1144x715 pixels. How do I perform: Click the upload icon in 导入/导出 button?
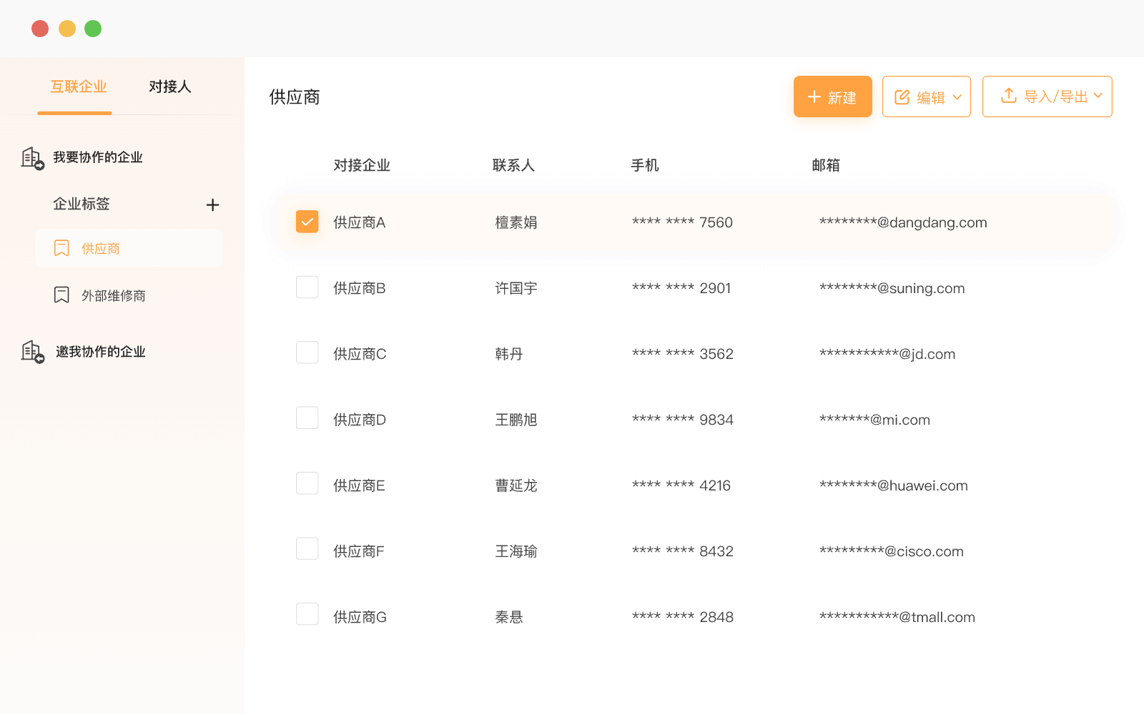(1008, 96)
